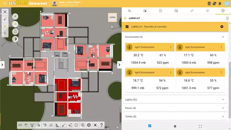Click the Casa_a_torre_Demo IFC file icon
Screen dimensions: 231x130
(x=54, y=4)
